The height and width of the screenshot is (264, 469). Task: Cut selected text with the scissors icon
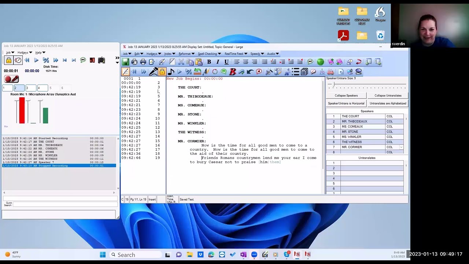181,62
